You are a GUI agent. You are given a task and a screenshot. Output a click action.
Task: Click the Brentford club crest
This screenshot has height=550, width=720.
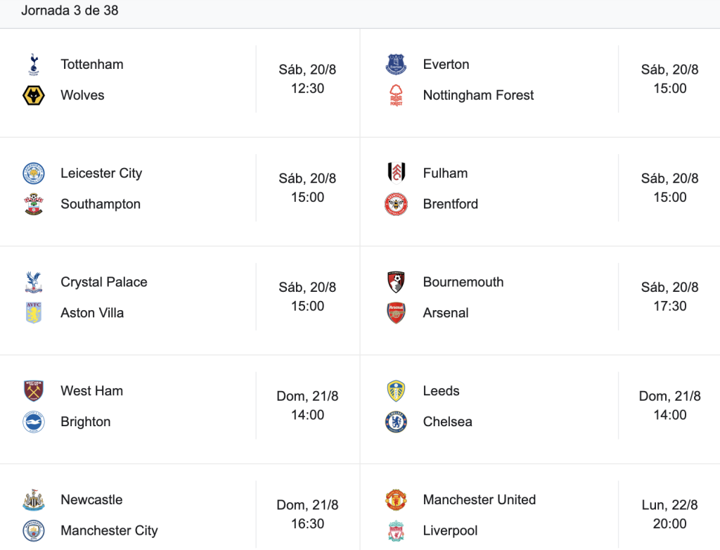[x=396, y=204]
